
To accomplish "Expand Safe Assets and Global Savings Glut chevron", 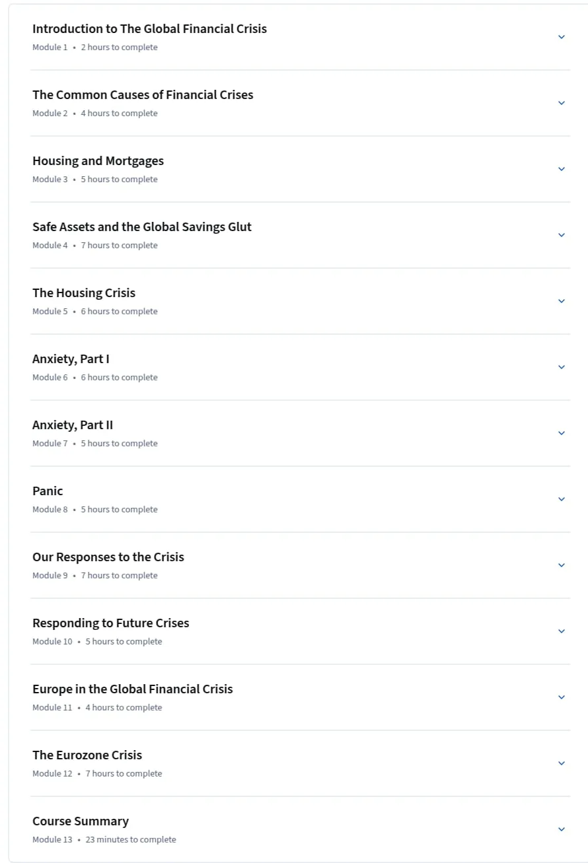I will coord(562,235).
